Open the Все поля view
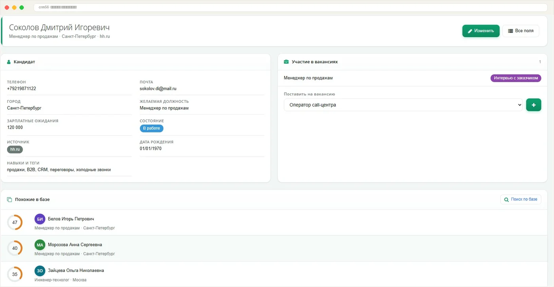 click(520, 31)
